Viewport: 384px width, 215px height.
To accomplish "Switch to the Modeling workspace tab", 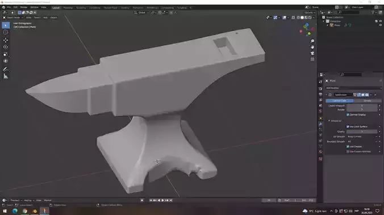I will pos(68,8).
